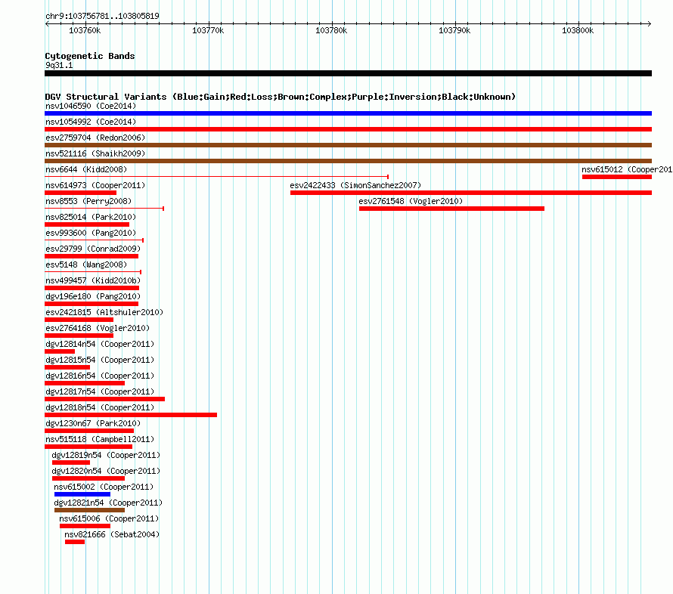Click the 103780k ruler mark
Image resolution: width=673 pixels, height=594 pixels.
tap(331, 30)
